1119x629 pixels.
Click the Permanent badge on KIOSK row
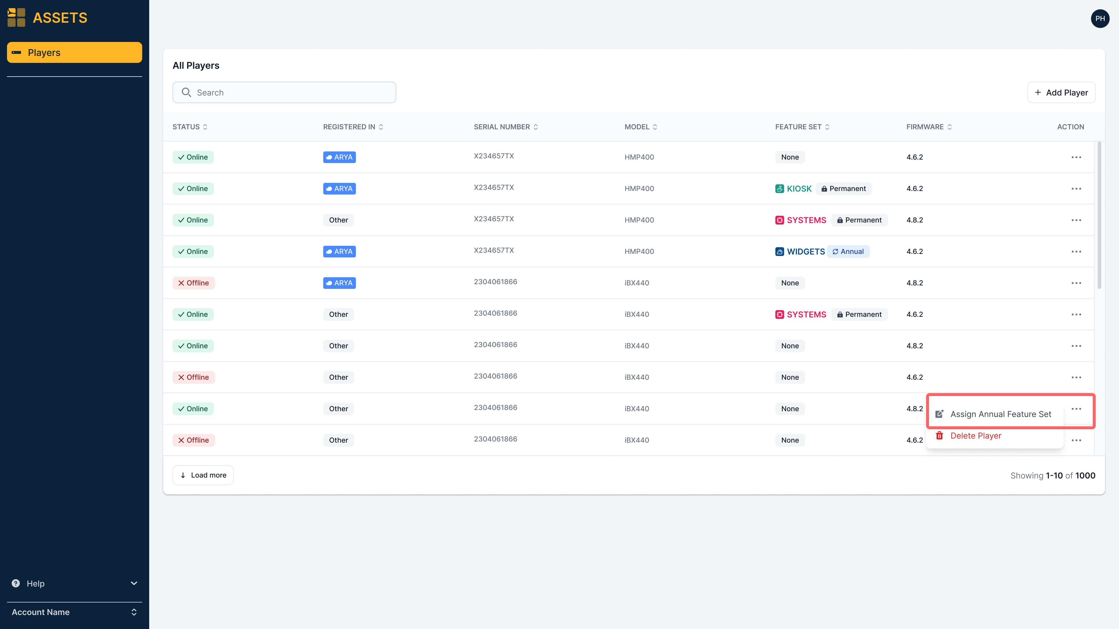(844, 189)
